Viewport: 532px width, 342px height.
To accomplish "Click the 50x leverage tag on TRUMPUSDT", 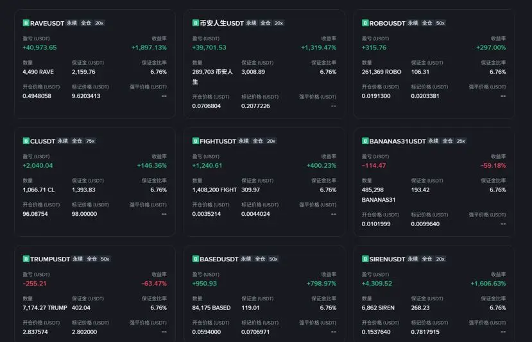I will coord(105,259).
